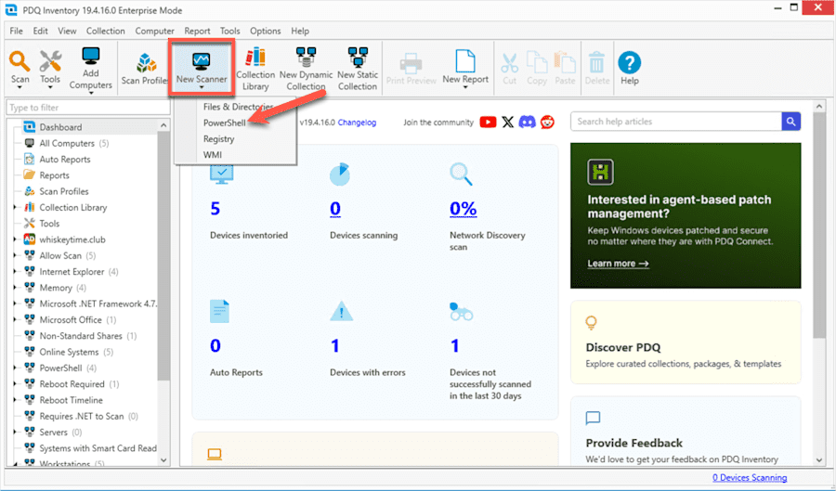The image size is (836, 491).
Task: Select Auto Reports in the tree
Action: (64, 160)
